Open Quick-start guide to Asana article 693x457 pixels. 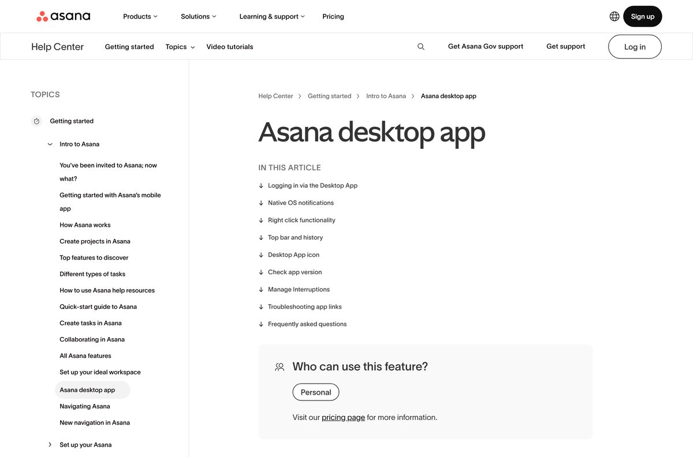point(98,307)
